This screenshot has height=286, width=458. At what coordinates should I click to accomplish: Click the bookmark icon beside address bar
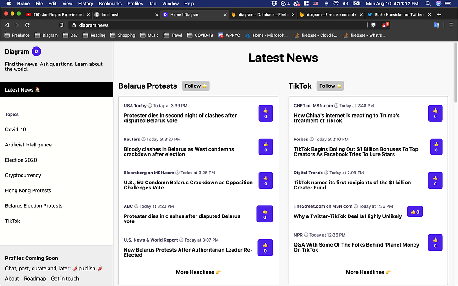point(61,25)
